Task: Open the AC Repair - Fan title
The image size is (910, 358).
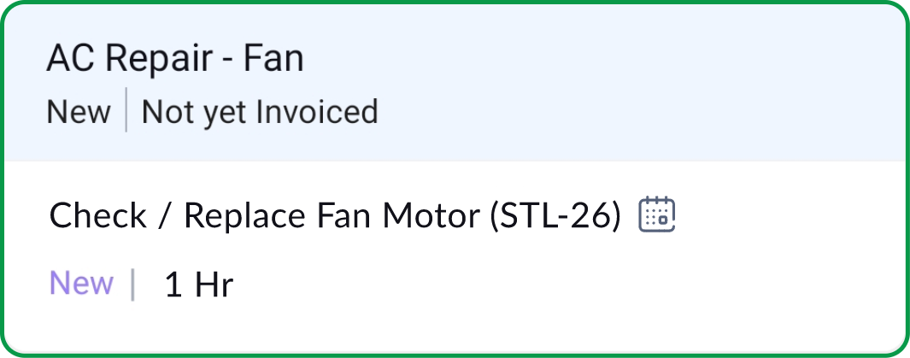Action: coord(174,59)
